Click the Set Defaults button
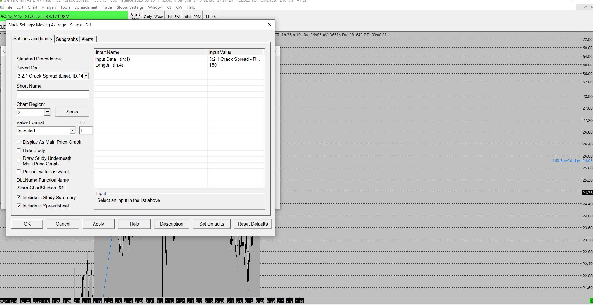This screenshot has width=593, height=305. (x=212, y=224)
